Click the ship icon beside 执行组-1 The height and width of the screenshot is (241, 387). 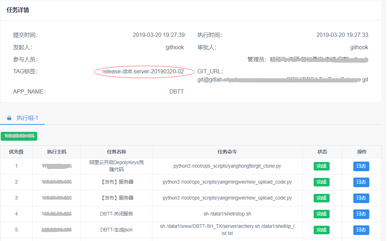coord(9,118)
